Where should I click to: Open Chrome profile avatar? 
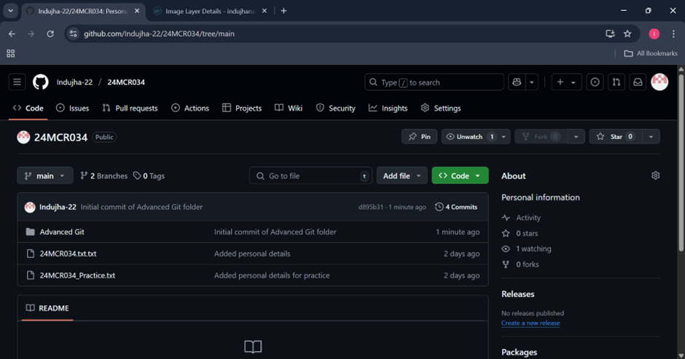point(654,33)
